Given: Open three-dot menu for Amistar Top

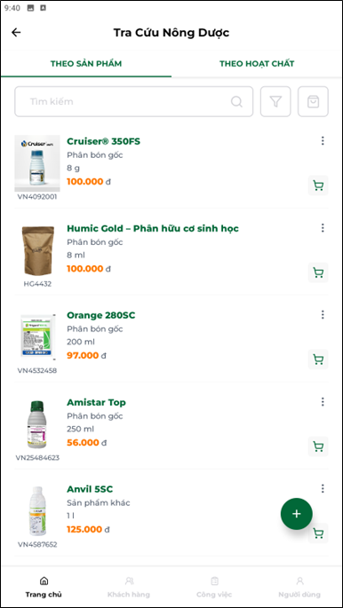Looking at the screenshot, I should coord(323,402).
